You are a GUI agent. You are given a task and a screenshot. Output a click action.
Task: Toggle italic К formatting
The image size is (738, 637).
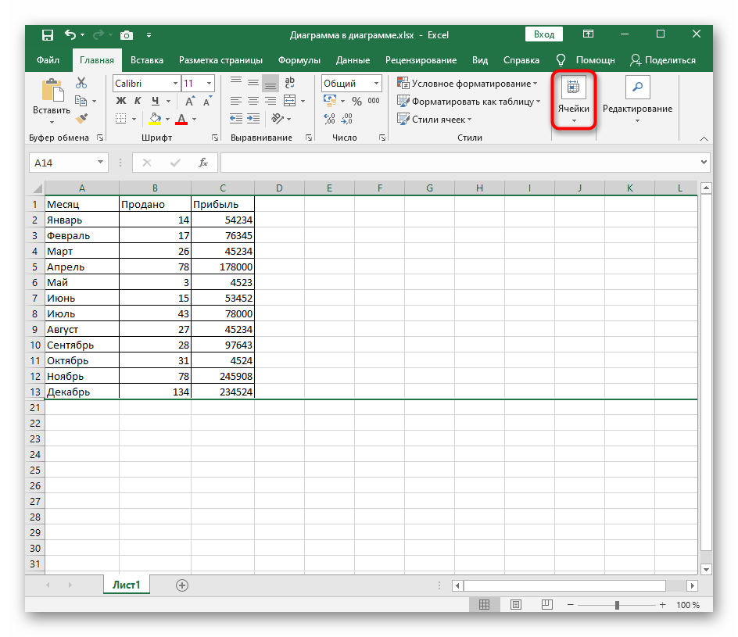[138, 101]
